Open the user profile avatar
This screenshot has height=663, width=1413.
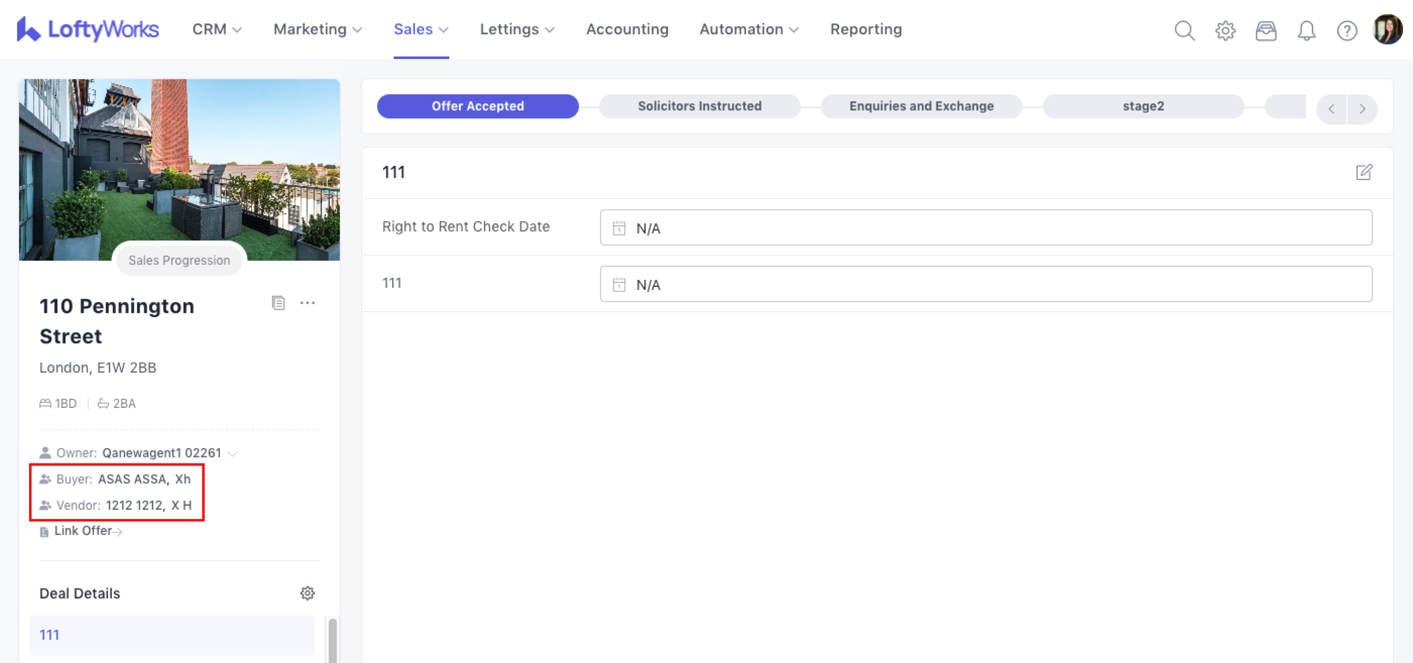click(x=1387, y=29)
